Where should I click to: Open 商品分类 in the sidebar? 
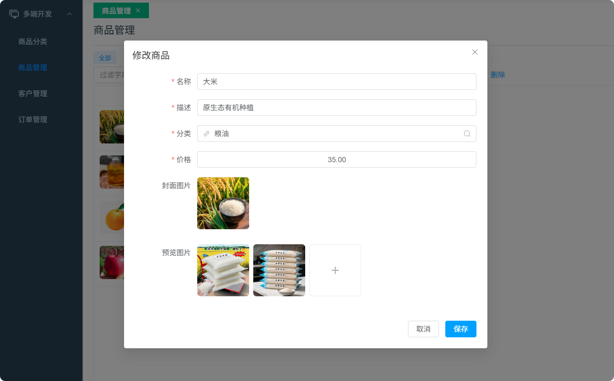[x=33, y=42]
